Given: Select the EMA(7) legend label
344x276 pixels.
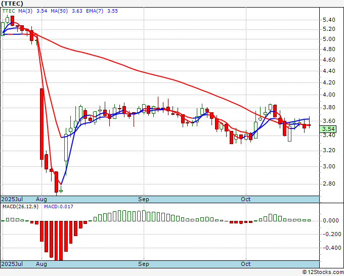Looking at the screenshot, I should (x=95, y=11).
